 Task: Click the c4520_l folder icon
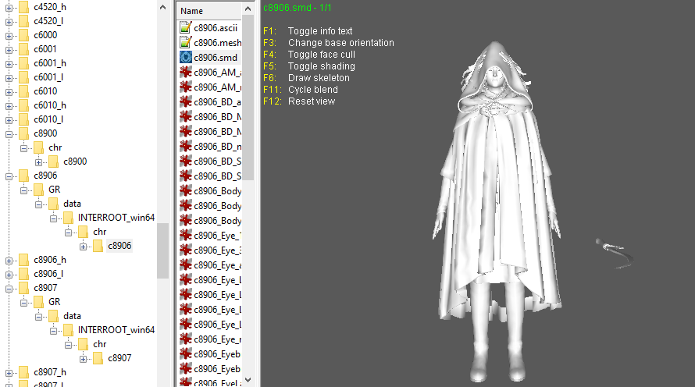(x=24, y=21)
